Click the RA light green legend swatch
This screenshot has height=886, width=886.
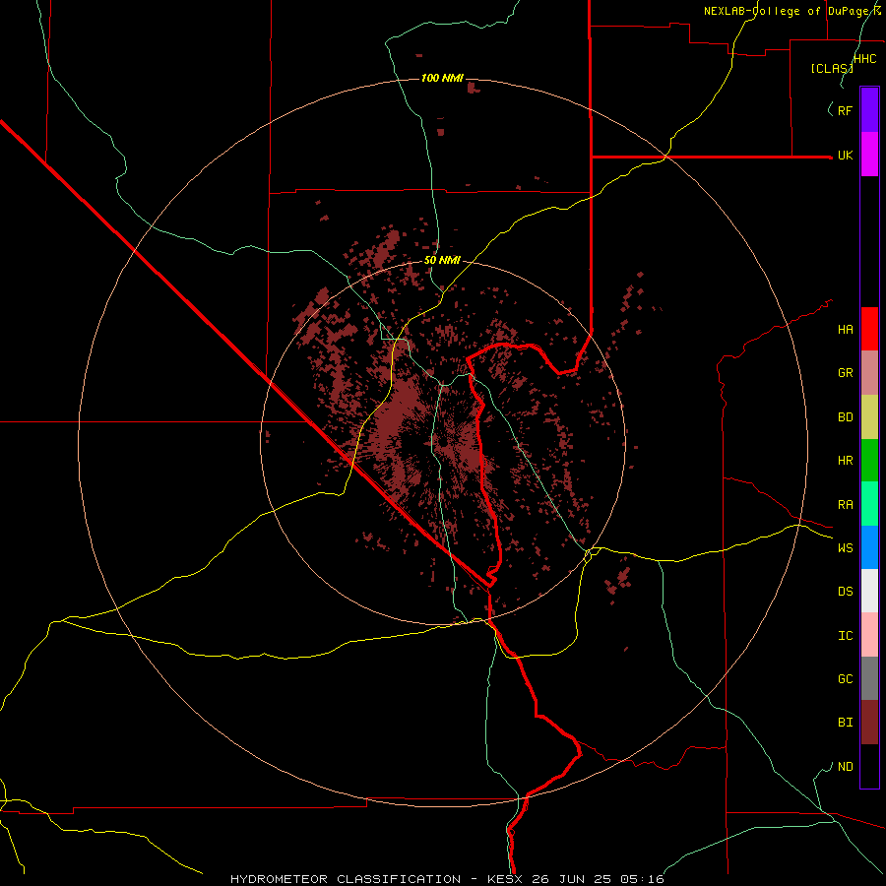[869, 504]
